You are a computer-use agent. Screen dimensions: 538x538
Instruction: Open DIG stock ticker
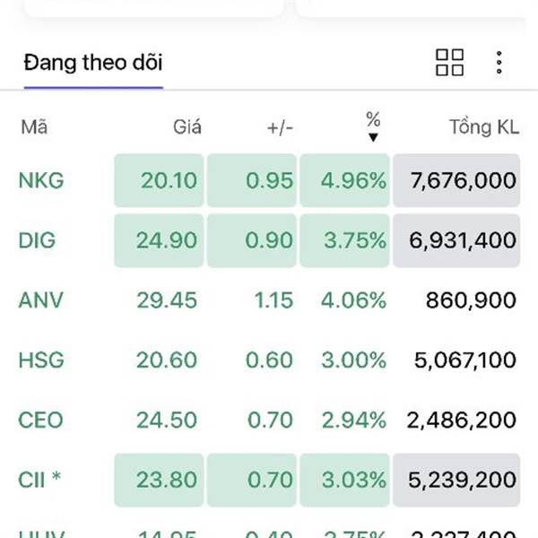[x=37, y=240]
